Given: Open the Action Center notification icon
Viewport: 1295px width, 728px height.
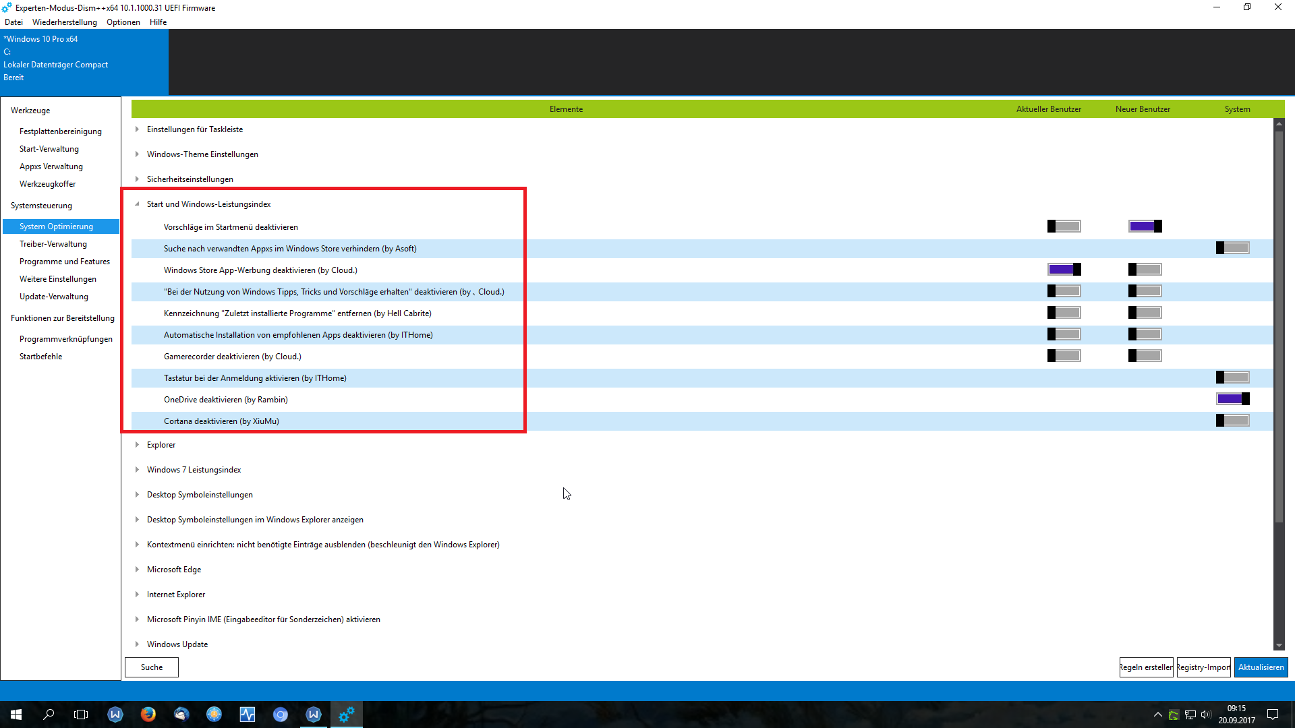Looking at the screenshot, I should (x=1273, y=715).
